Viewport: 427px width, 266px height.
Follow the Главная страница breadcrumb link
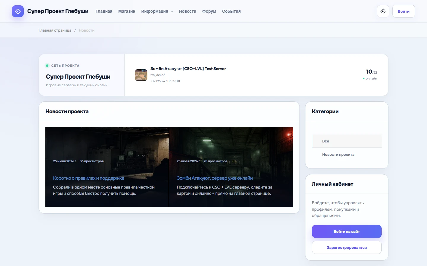click(x=55, y=30)
